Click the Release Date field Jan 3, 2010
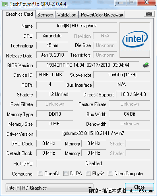 (x=52, y=55)
